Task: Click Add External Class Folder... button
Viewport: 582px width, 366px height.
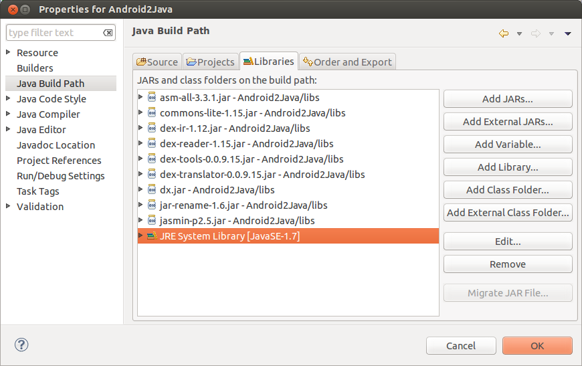Action: (x=508, y=213)
